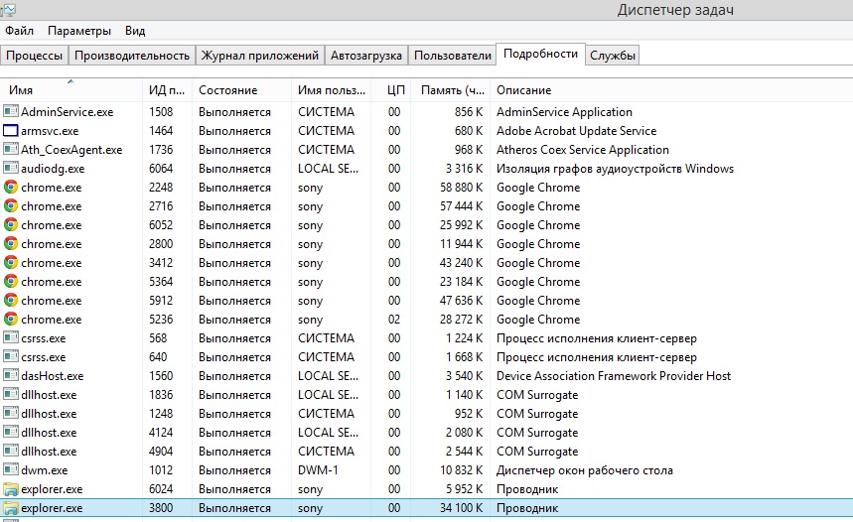Open the Файл menu

pos(19,31)
